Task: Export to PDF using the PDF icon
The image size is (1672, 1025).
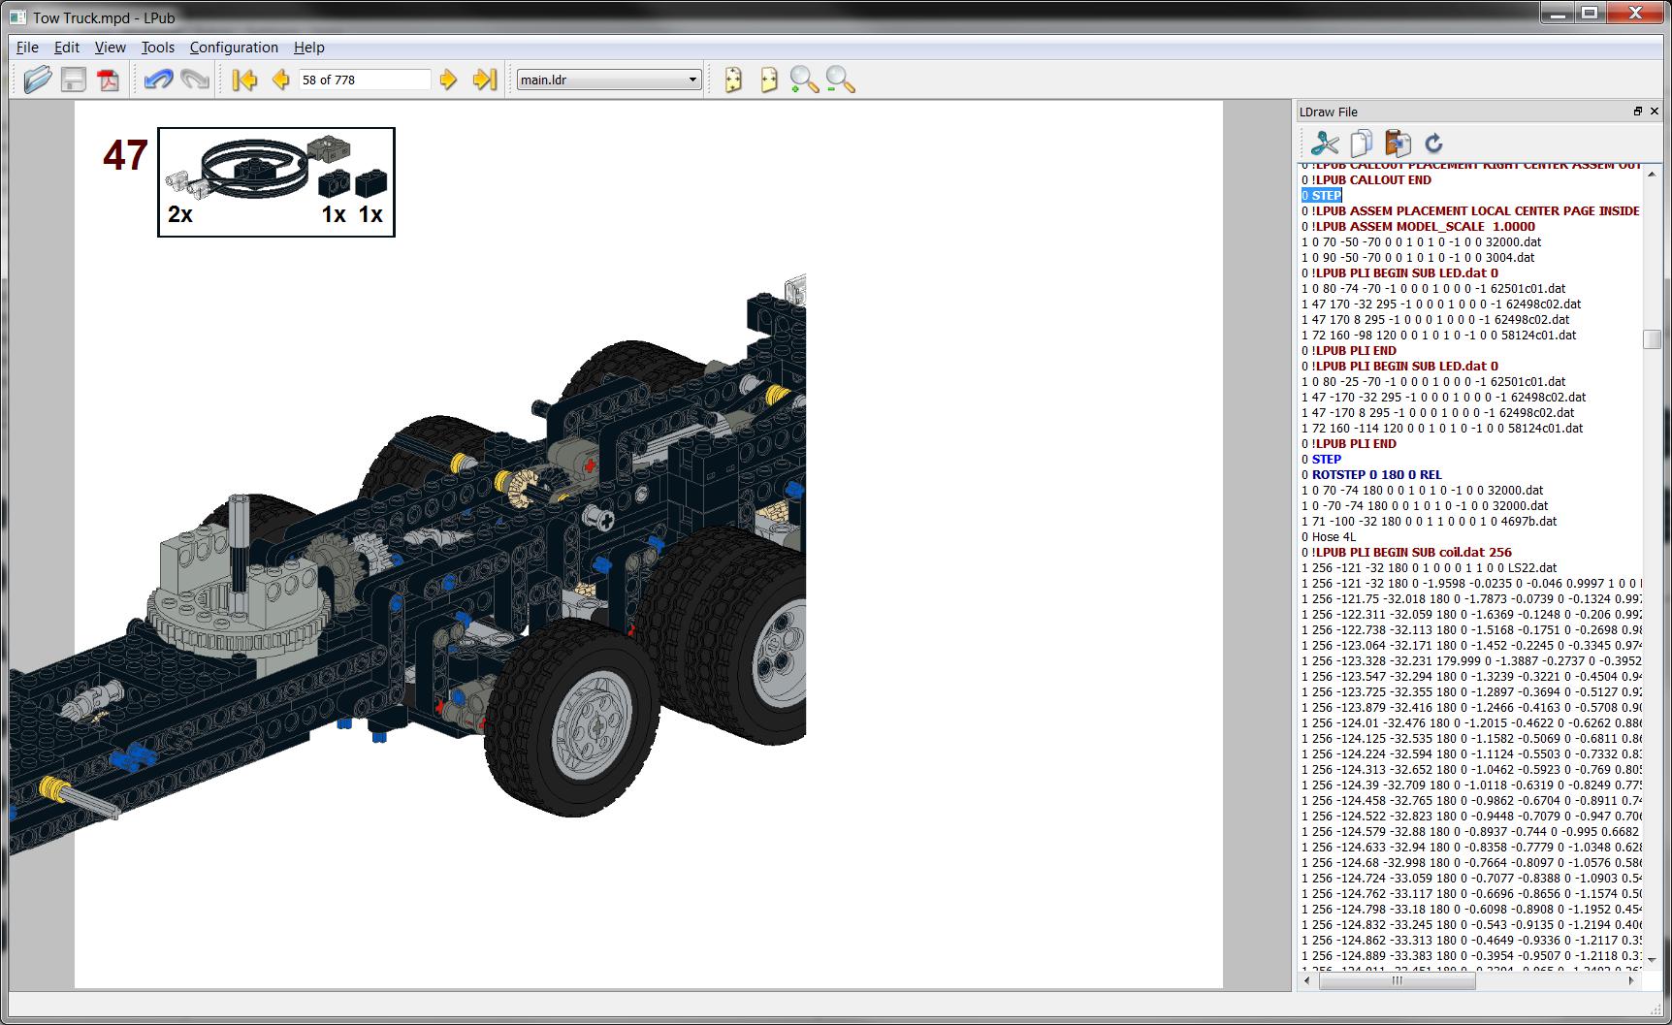Action: (x=109, y=80)
